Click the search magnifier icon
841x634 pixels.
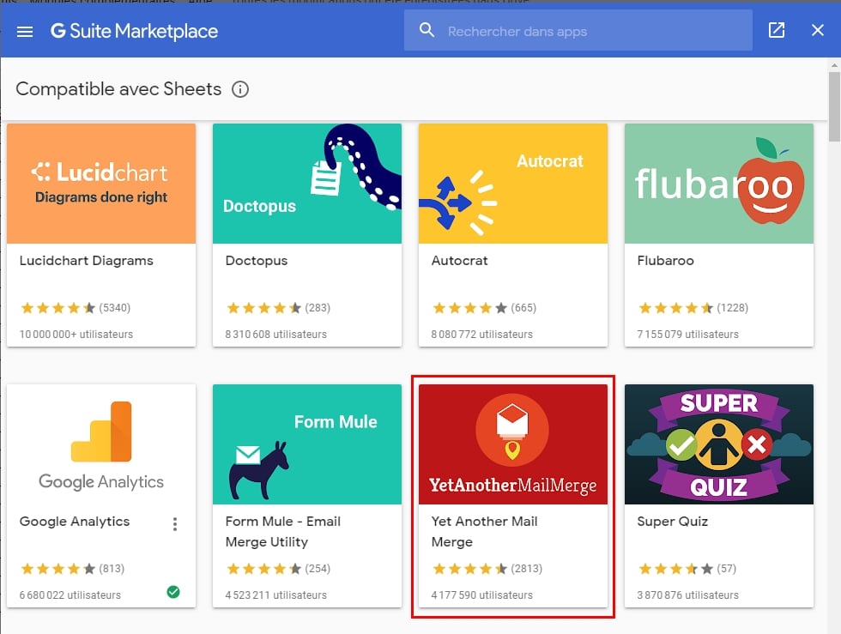point(427,31)
